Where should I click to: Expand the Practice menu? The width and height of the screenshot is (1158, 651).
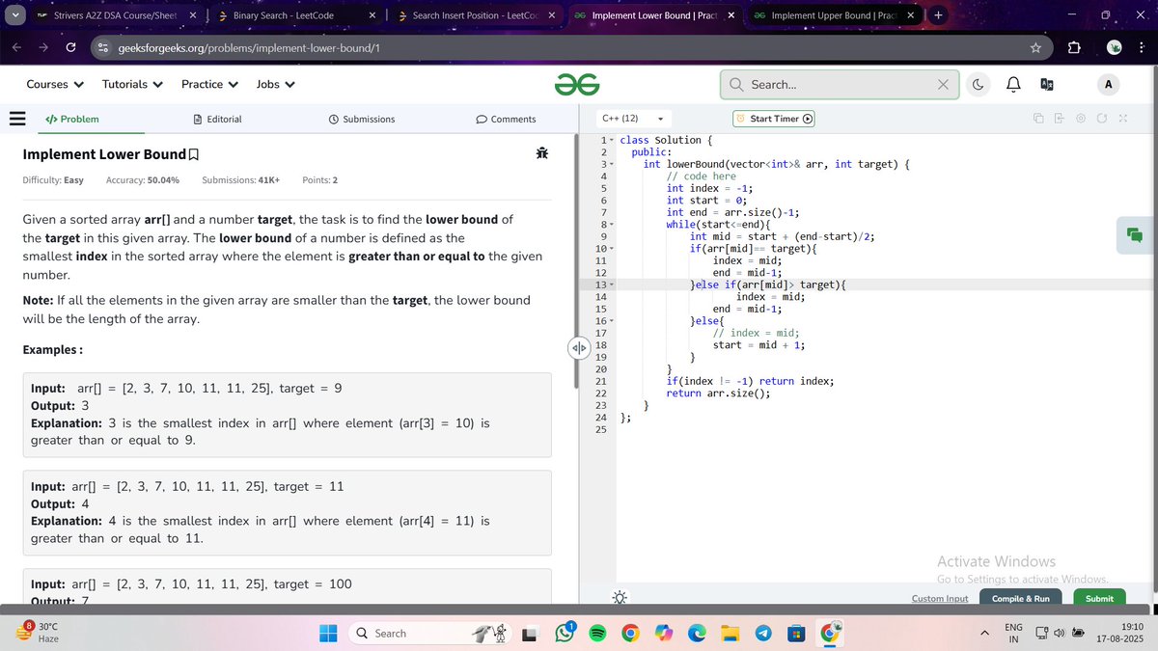coord(209,84)
